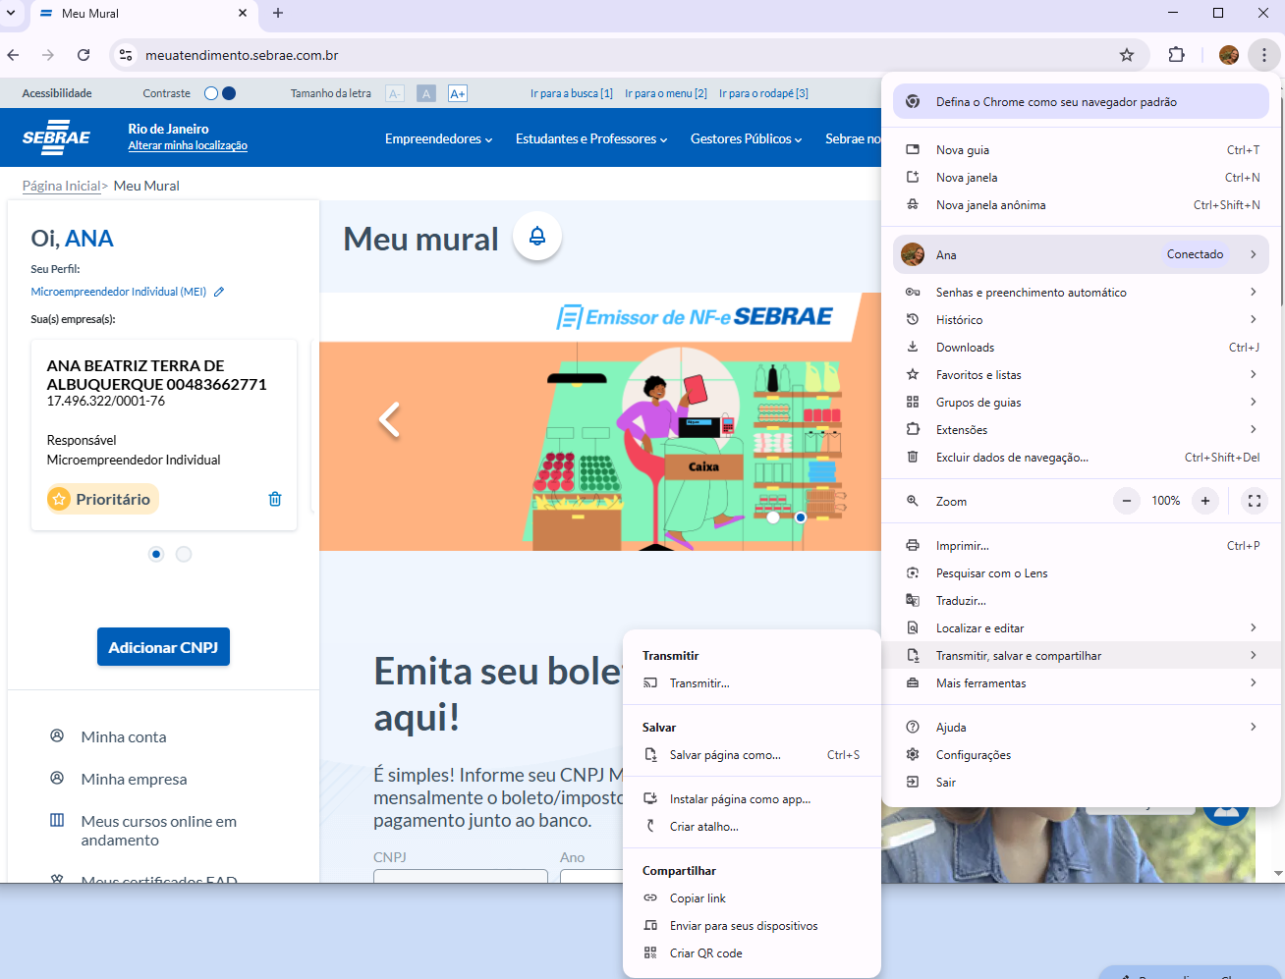Choose Criar atalho in submenu
The image size is (1285, 979).
point(752,826)
